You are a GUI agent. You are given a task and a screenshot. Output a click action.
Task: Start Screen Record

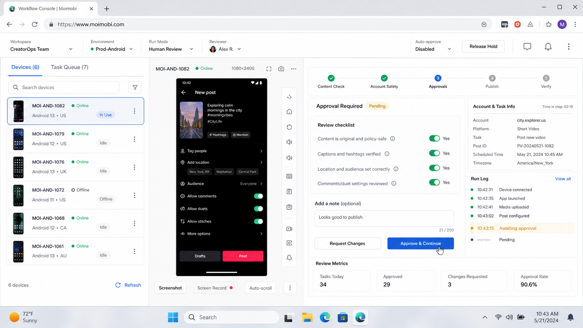[x=215, y=288]
